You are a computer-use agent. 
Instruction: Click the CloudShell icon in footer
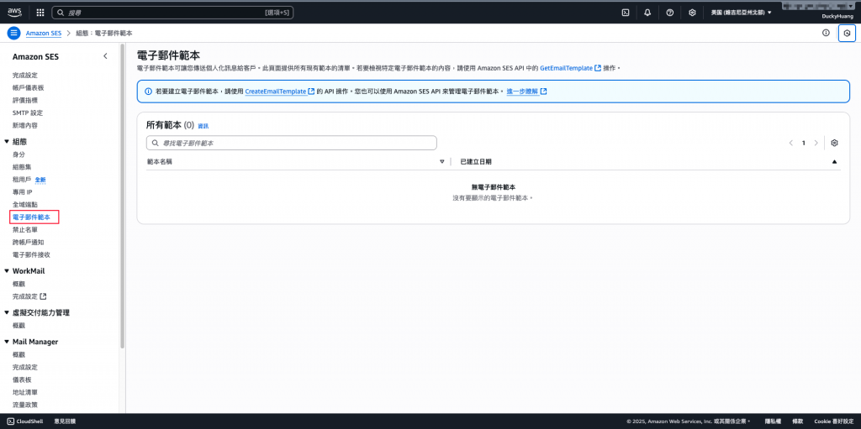click(10, 421)
